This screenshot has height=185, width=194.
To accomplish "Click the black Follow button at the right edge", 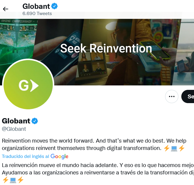I will (x=188, y=96).
